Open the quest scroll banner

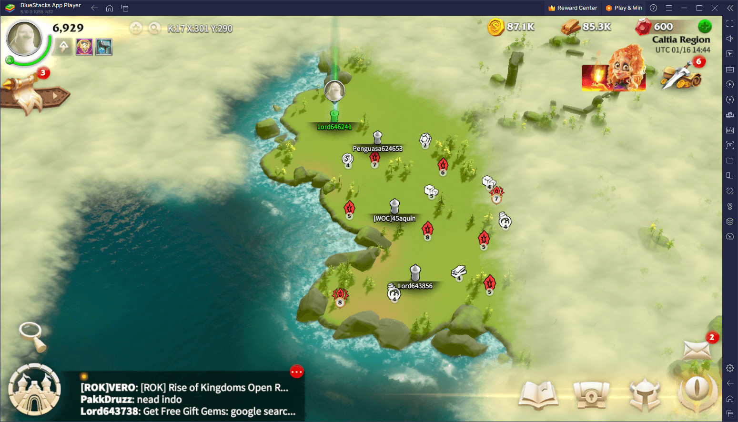click(x=34, y=95)
